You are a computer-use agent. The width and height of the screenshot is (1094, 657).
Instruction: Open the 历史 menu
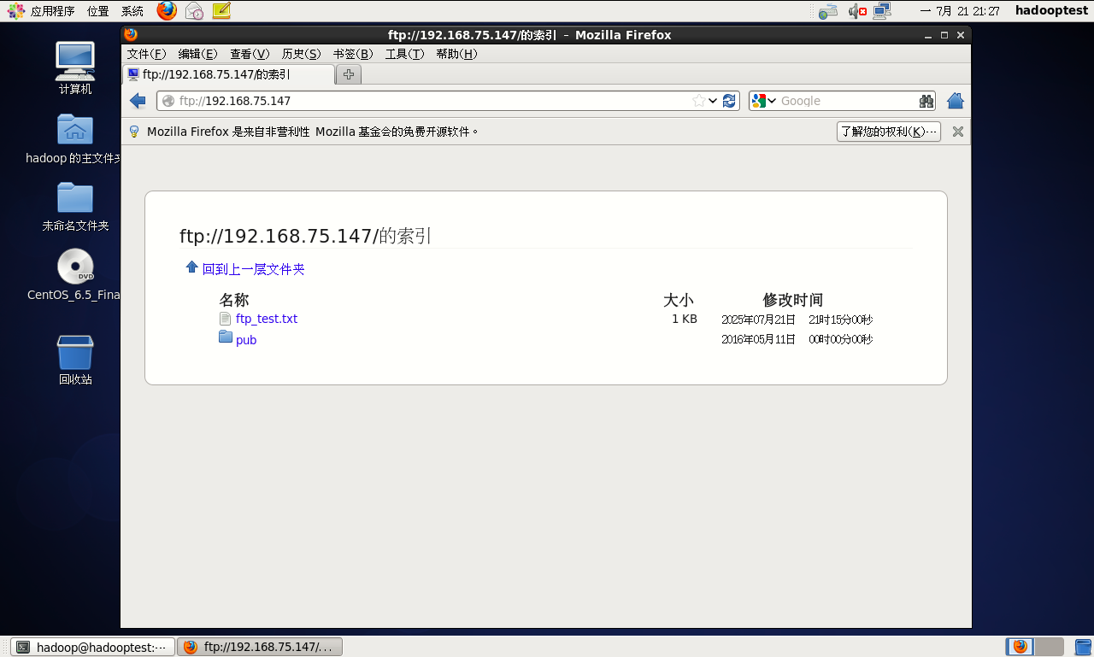tap(301, 54)
